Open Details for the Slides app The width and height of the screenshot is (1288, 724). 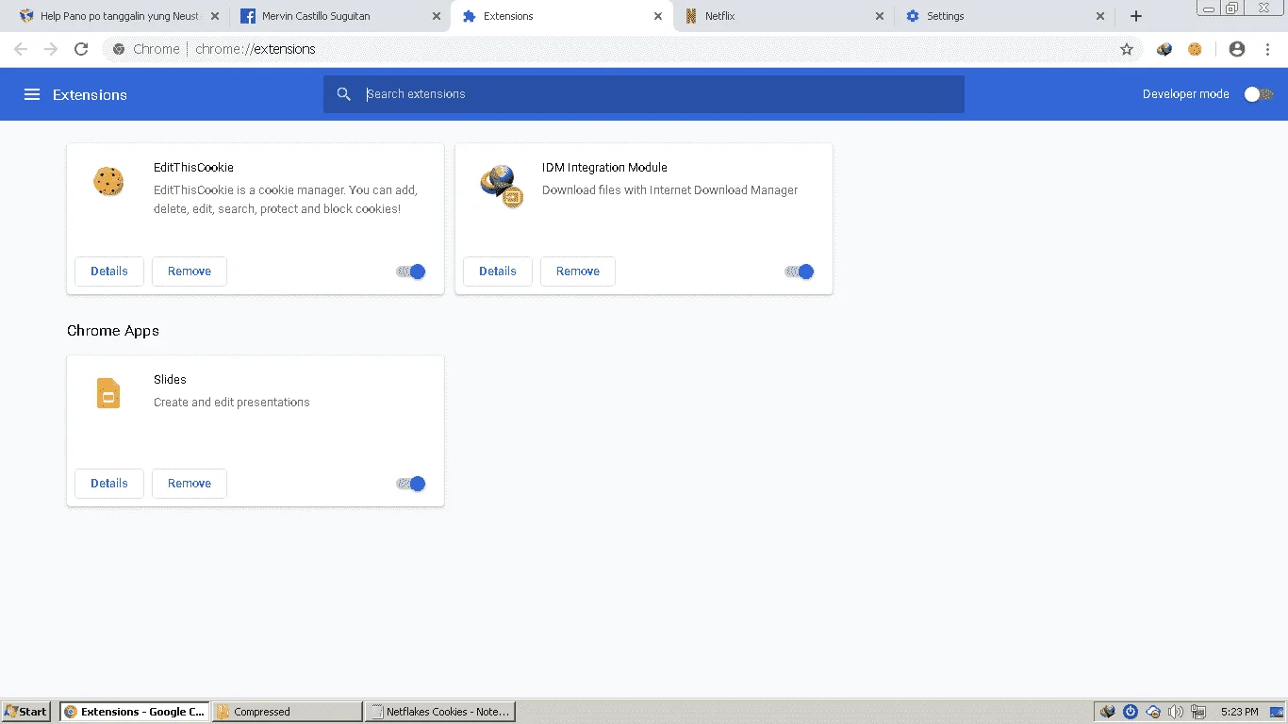109,484
